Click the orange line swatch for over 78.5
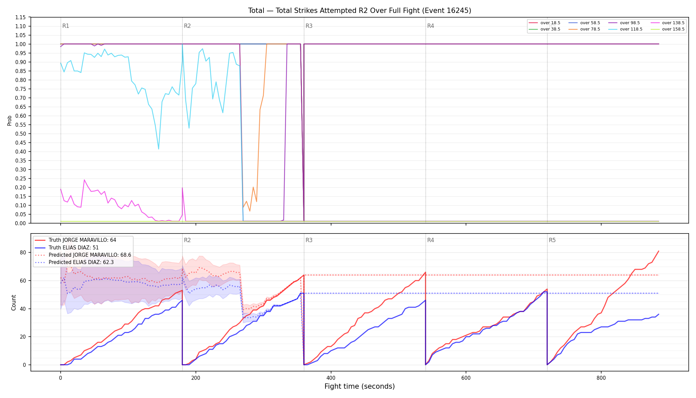This screenshot has height=398, width=696. [x=573, y=29]
